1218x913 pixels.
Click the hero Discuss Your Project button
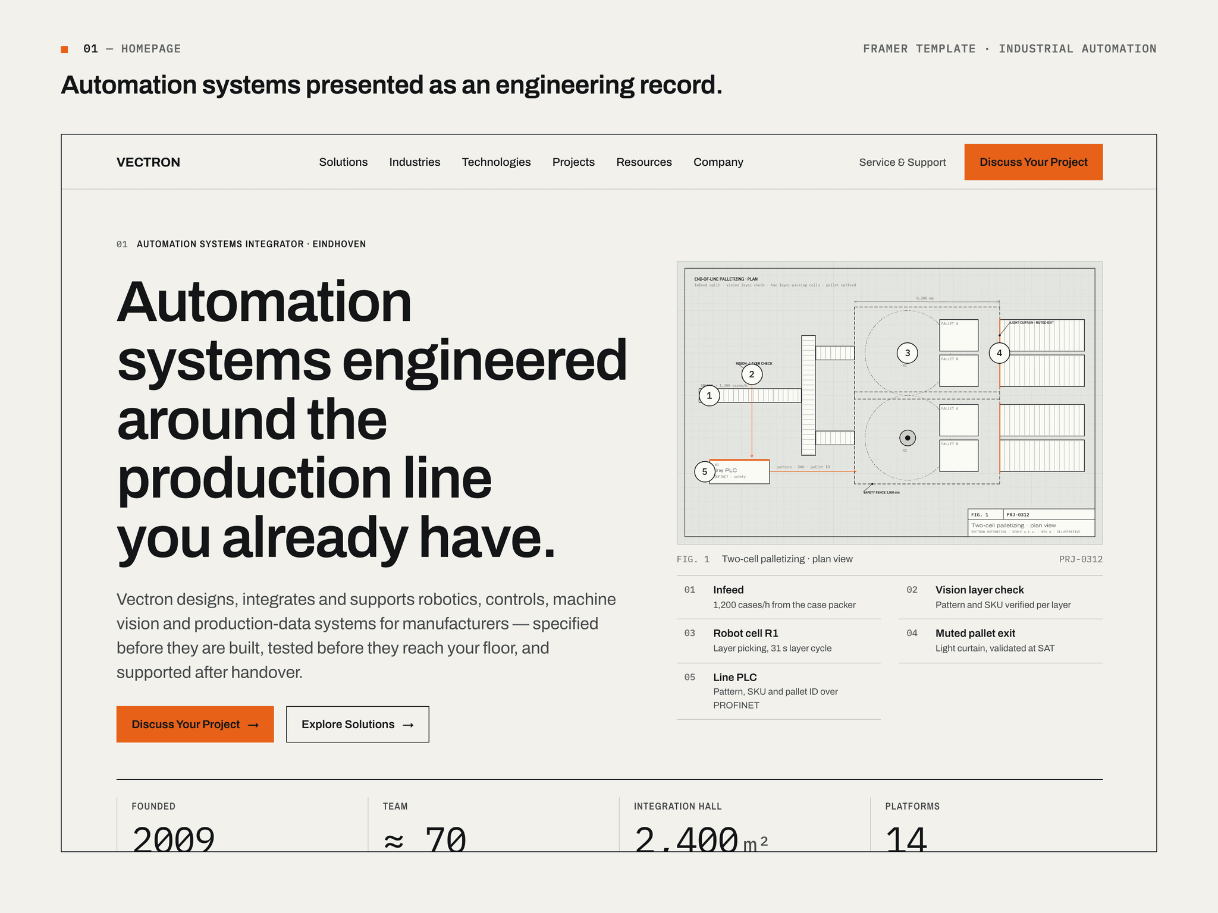(x=195, y=724)
